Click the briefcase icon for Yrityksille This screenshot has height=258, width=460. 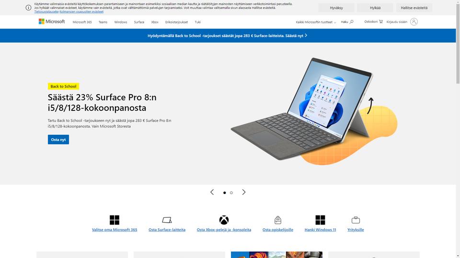click(x=356, y=220)
